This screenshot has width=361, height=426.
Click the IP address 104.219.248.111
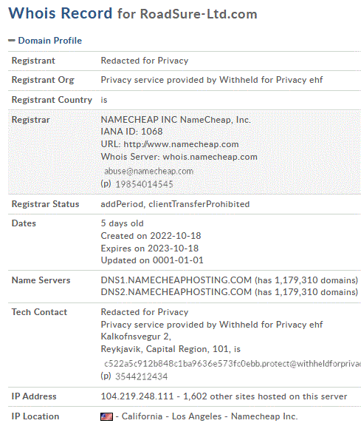pyautogui.click(x=137, y=396)
